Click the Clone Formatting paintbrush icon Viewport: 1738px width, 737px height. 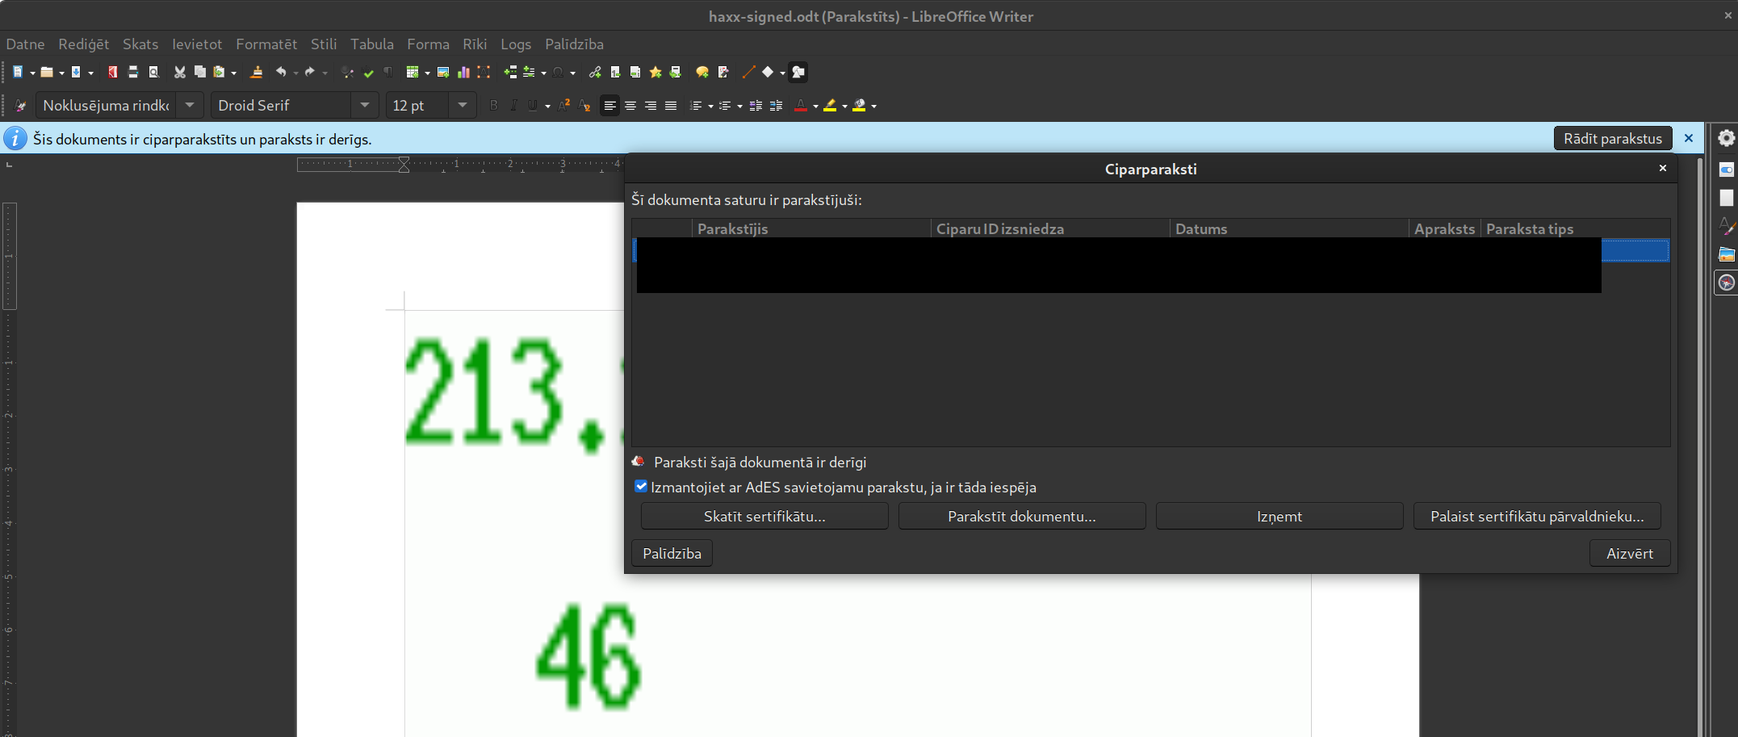256,73
